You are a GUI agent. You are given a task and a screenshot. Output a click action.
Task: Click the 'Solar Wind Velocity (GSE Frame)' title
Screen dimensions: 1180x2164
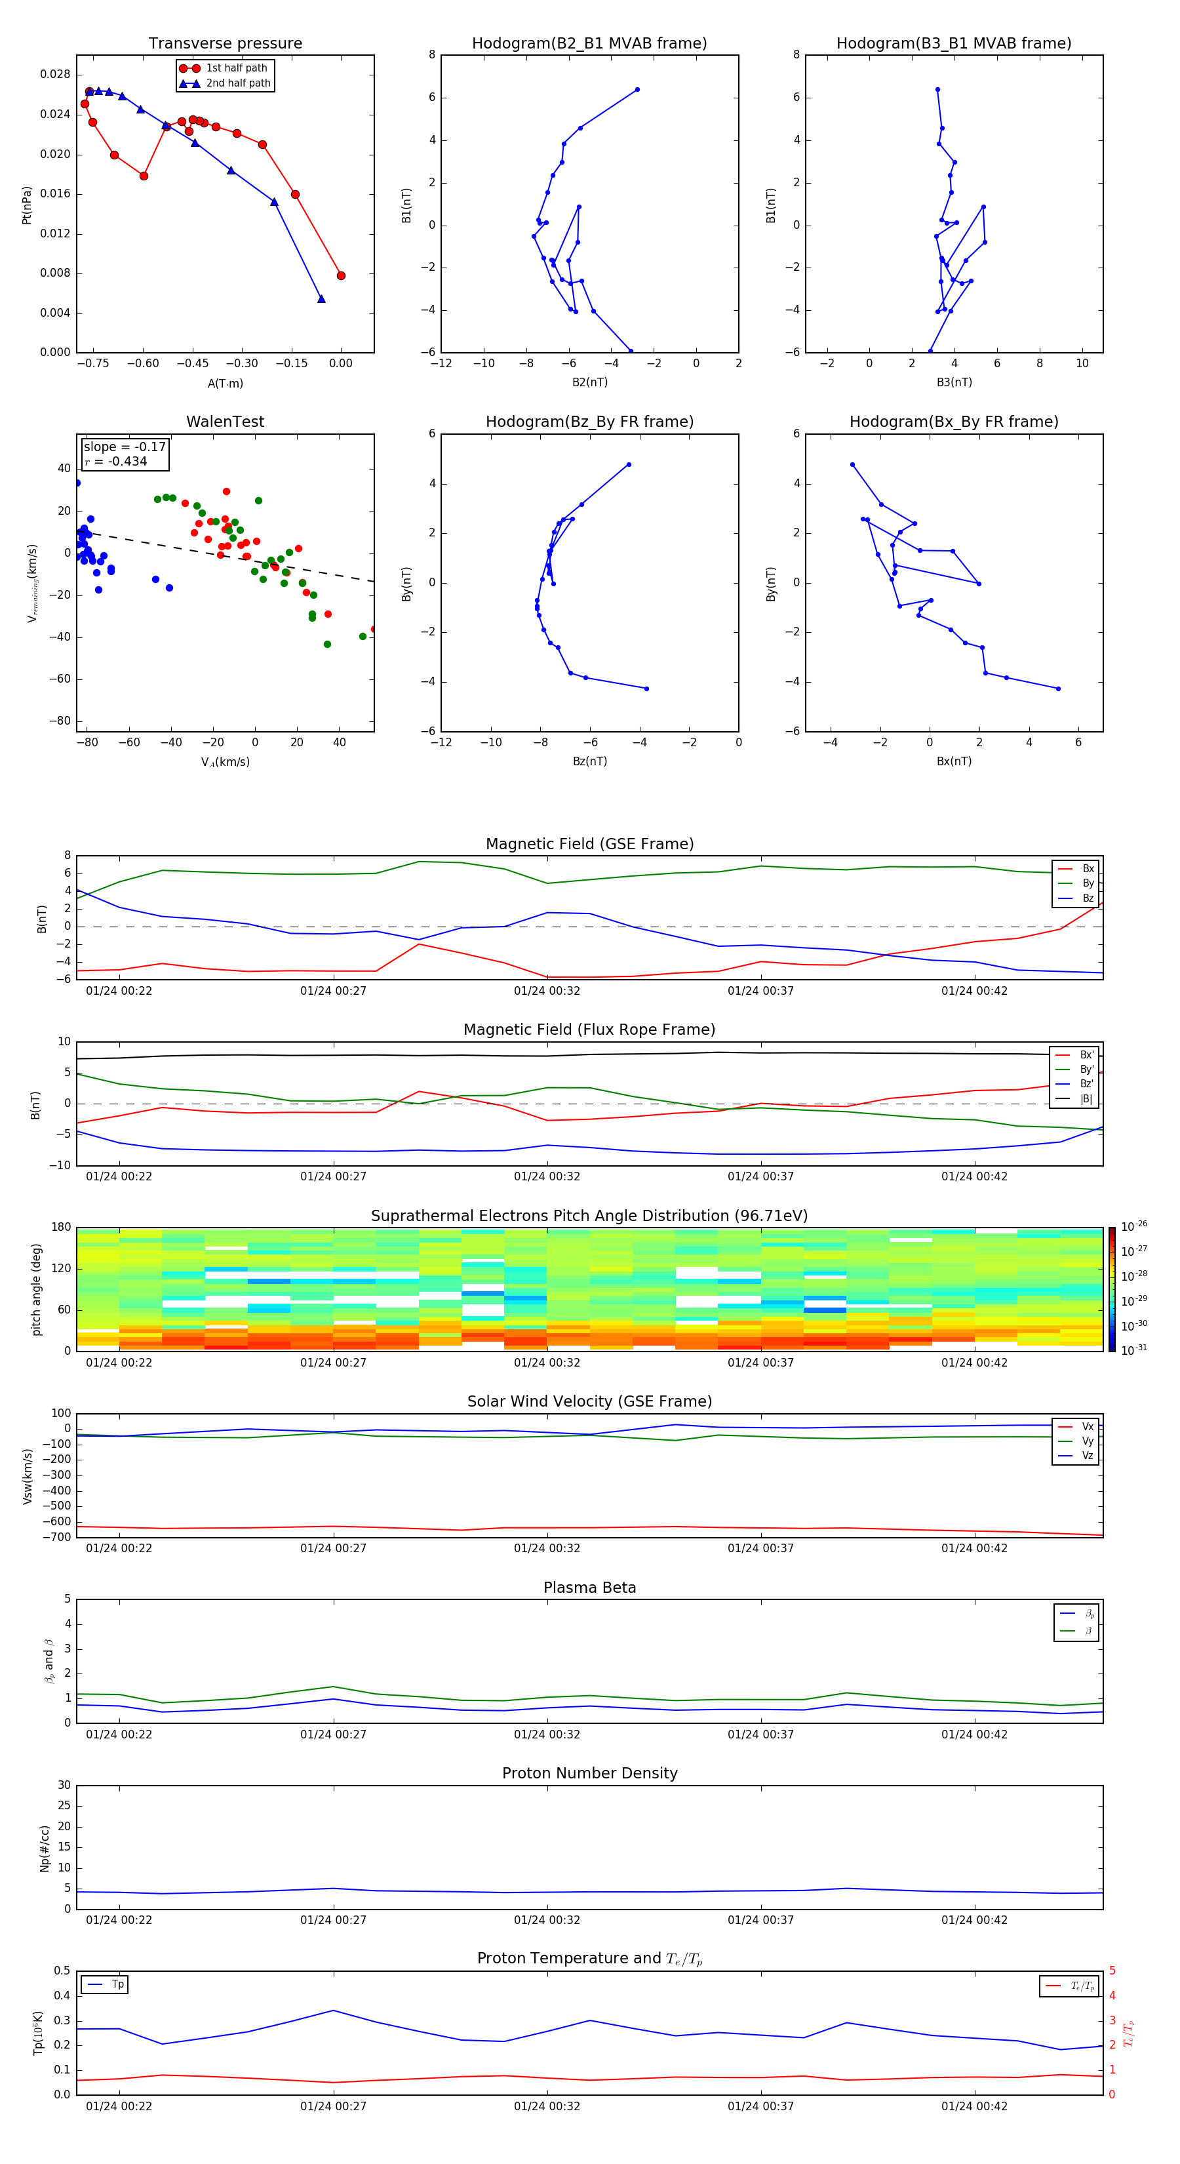[589, 1401]
